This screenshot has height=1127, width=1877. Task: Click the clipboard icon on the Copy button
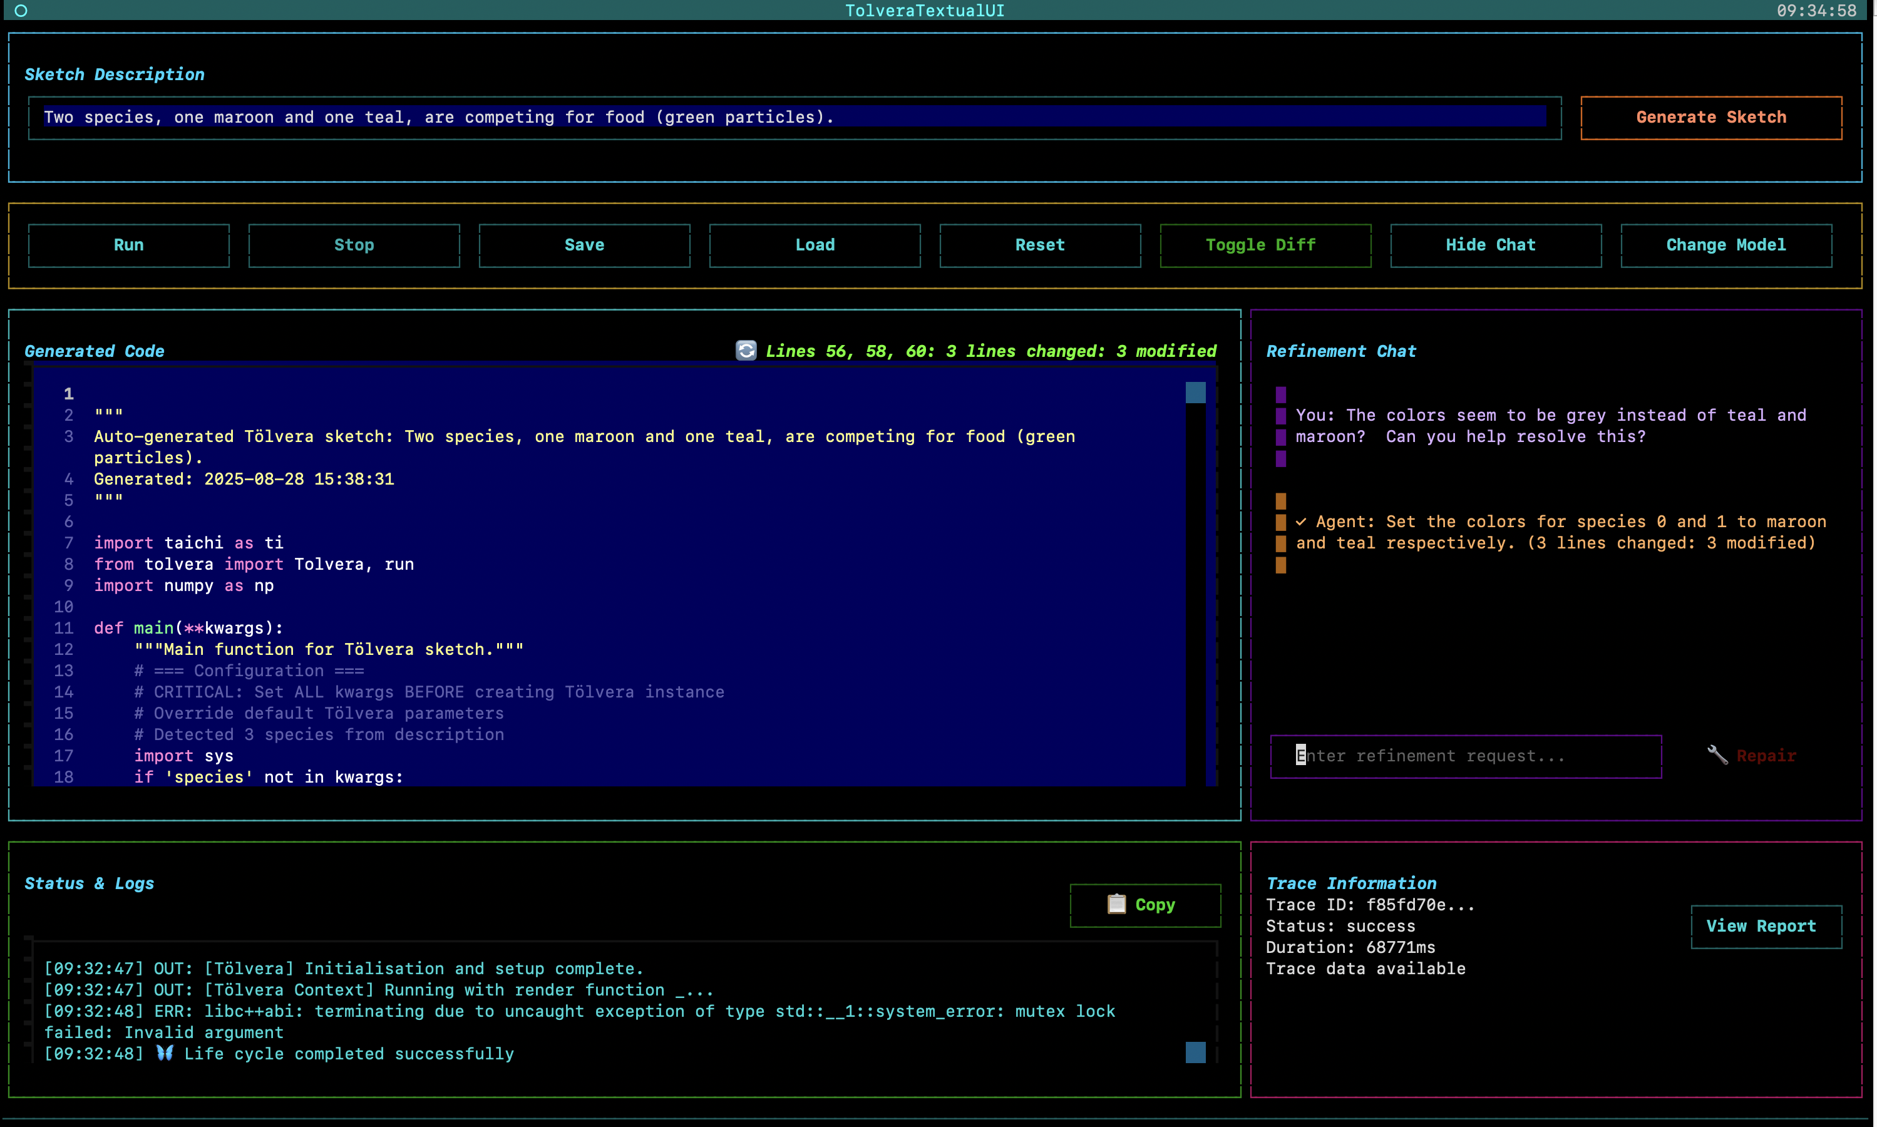tap(1116, 903)
